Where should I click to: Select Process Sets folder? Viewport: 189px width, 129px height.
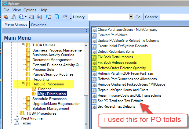pyautogui.click(x=43, y=70)
